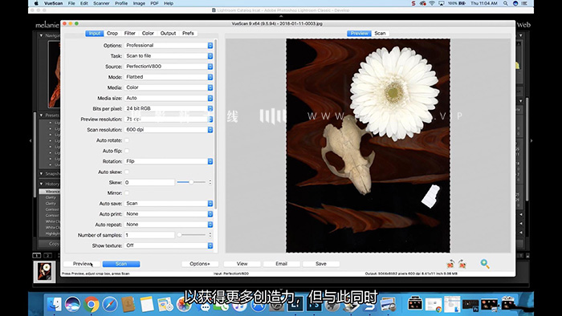
Task: Launch Finder from the dock
Action: pyautogui.click(x=55, y=305)
